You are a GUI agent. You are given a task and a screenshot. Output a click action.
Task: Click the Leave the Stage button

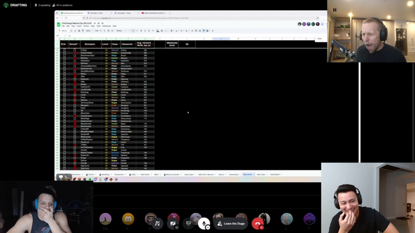(231, 223)
